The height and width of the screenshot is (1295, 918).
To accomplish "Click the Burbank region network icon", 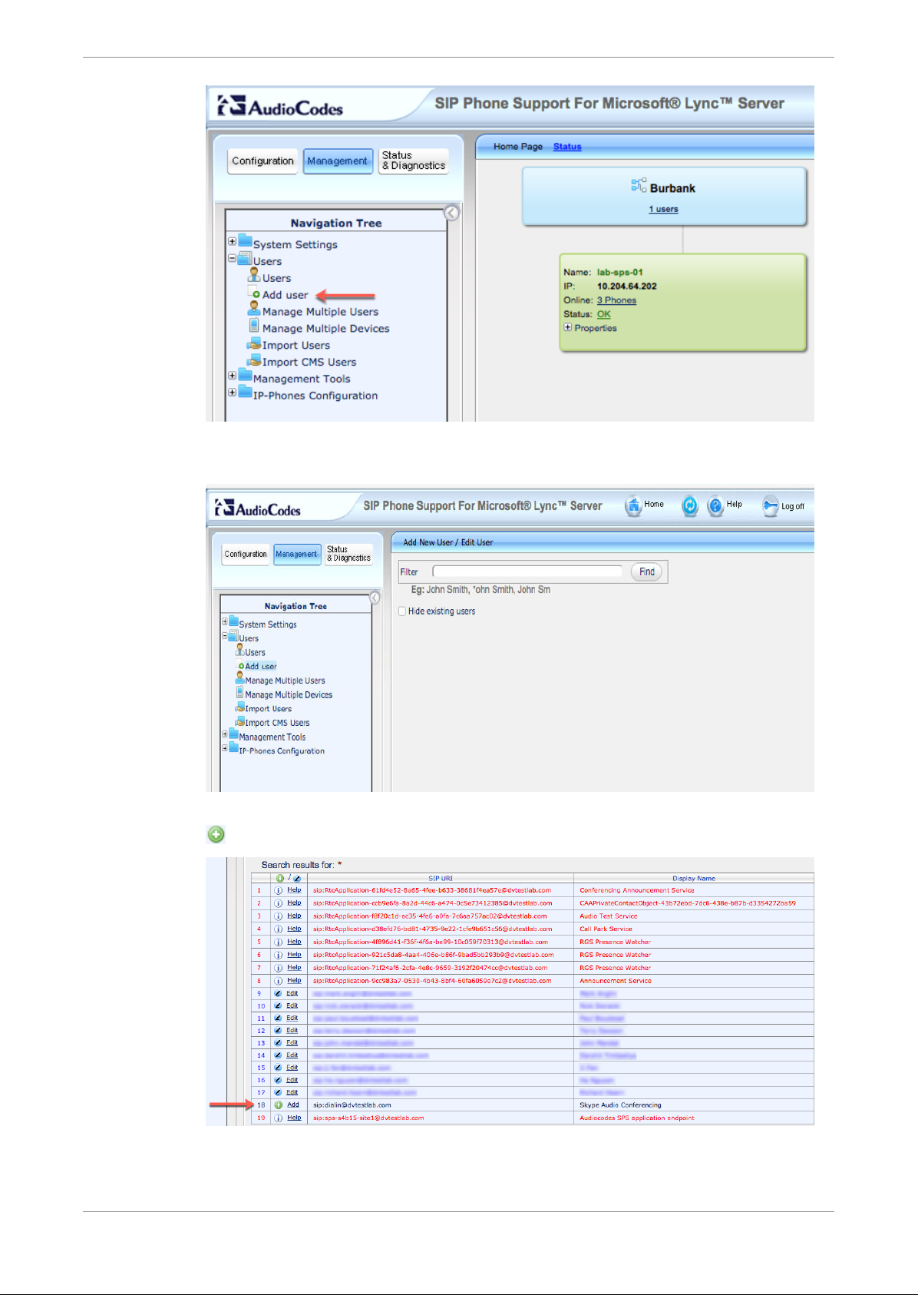I will pyautogui.click(x=639, y=185).
